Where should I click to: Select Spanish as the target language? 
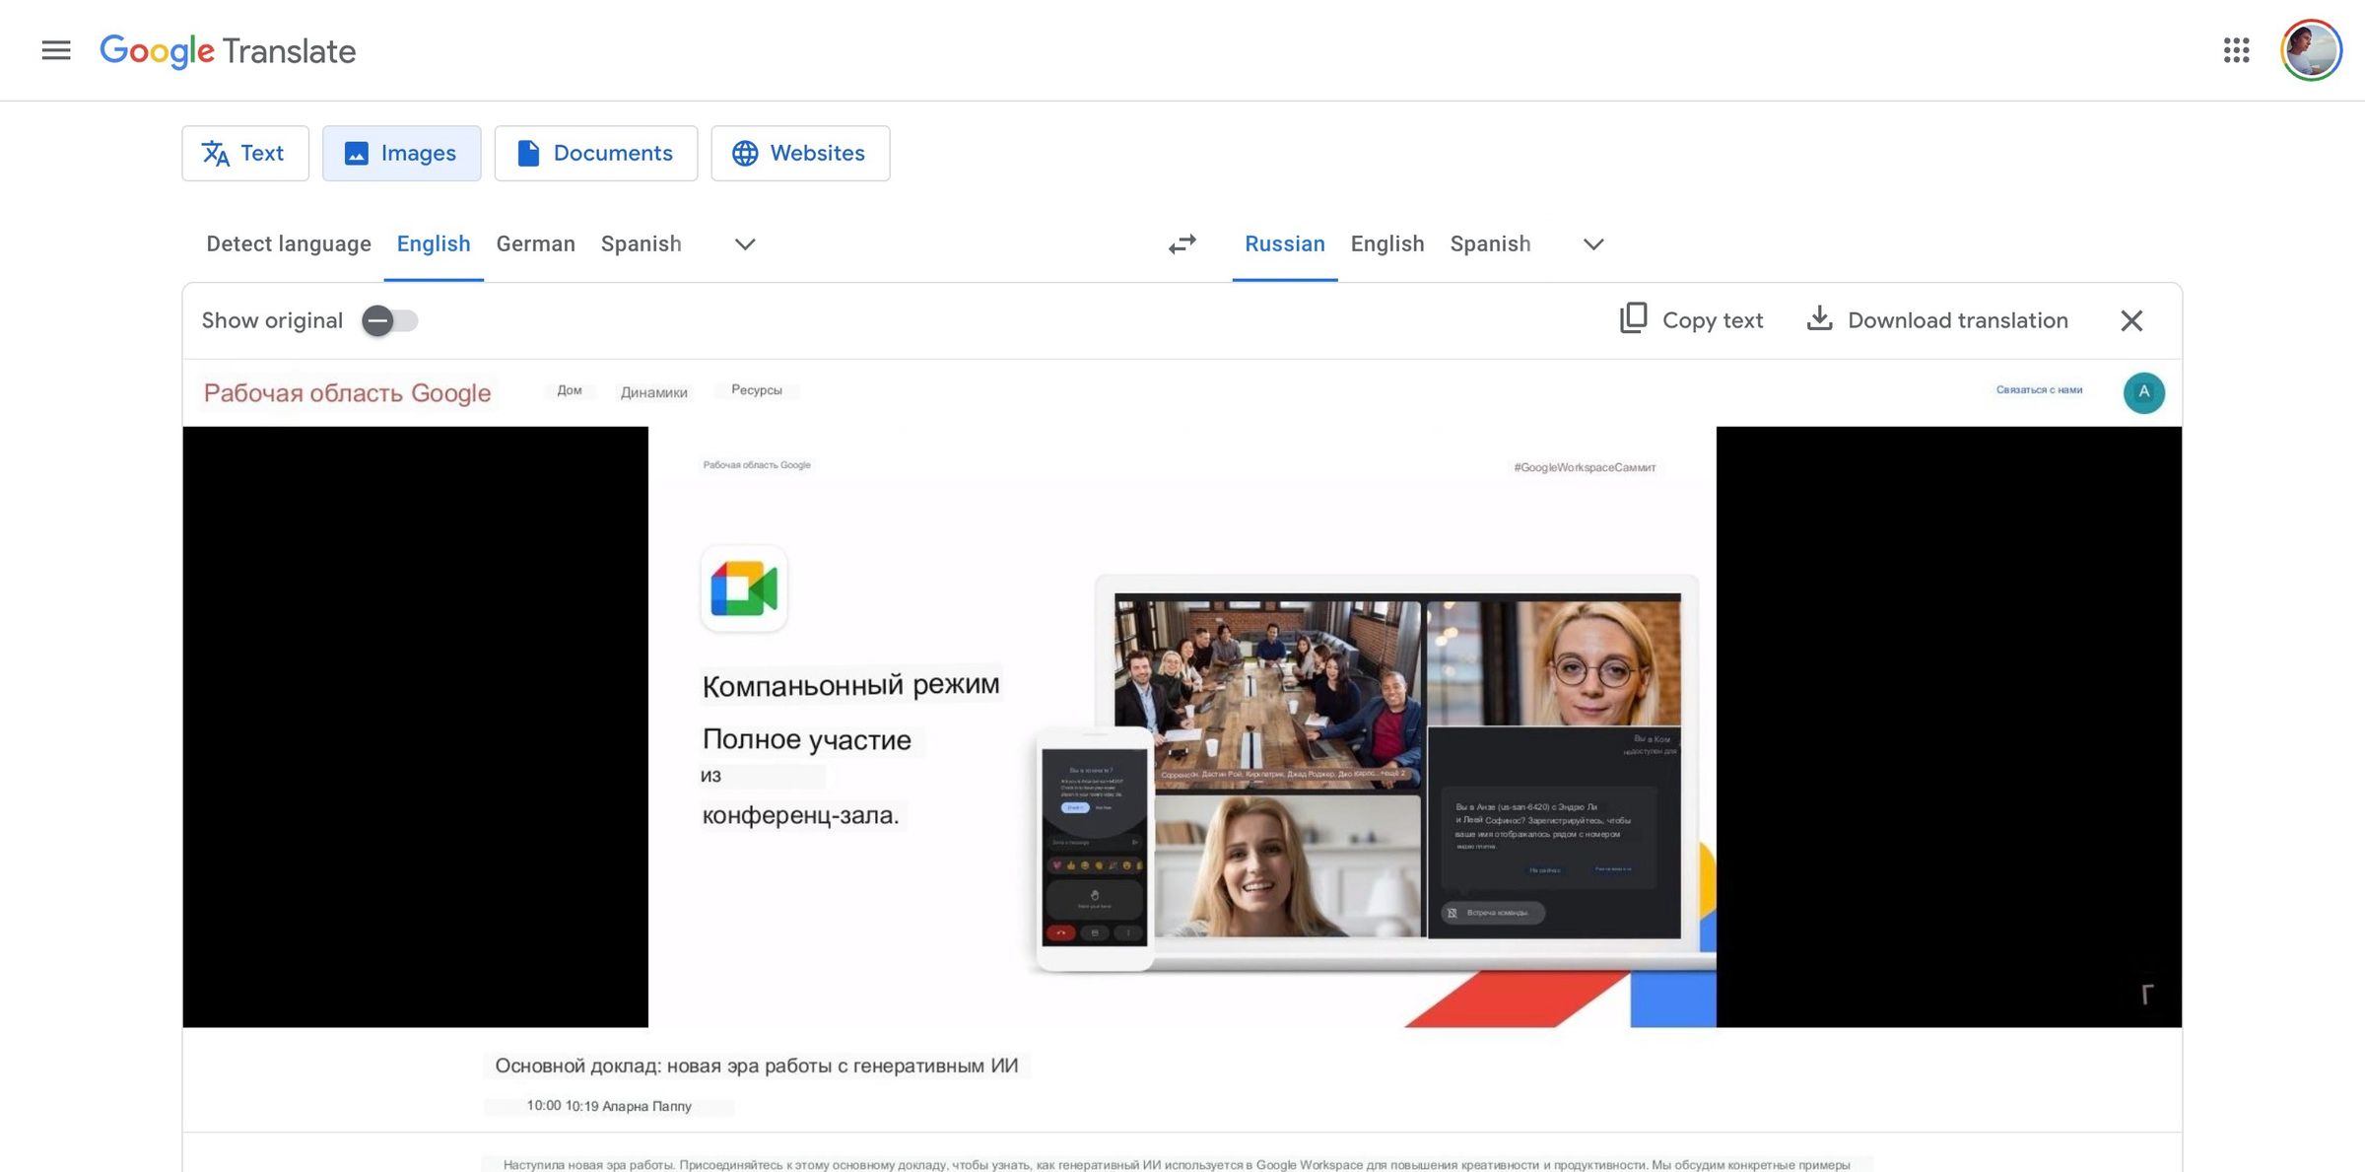pyautogui.click(x=1490, y=243)
